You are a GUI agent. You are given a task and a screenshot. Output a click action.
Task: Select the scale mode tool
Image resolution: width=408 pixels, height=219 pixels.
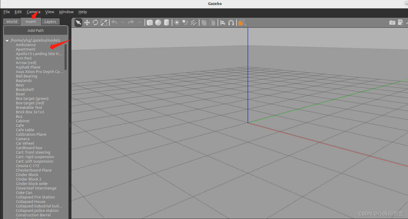pos(104,23)
